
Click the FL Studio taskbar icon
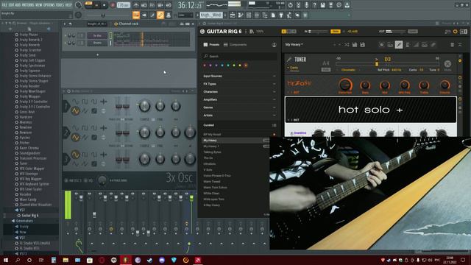click(x=126, y=260)
